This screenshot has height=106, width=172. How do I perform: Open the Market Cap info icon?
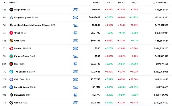[x=154, y=3]
